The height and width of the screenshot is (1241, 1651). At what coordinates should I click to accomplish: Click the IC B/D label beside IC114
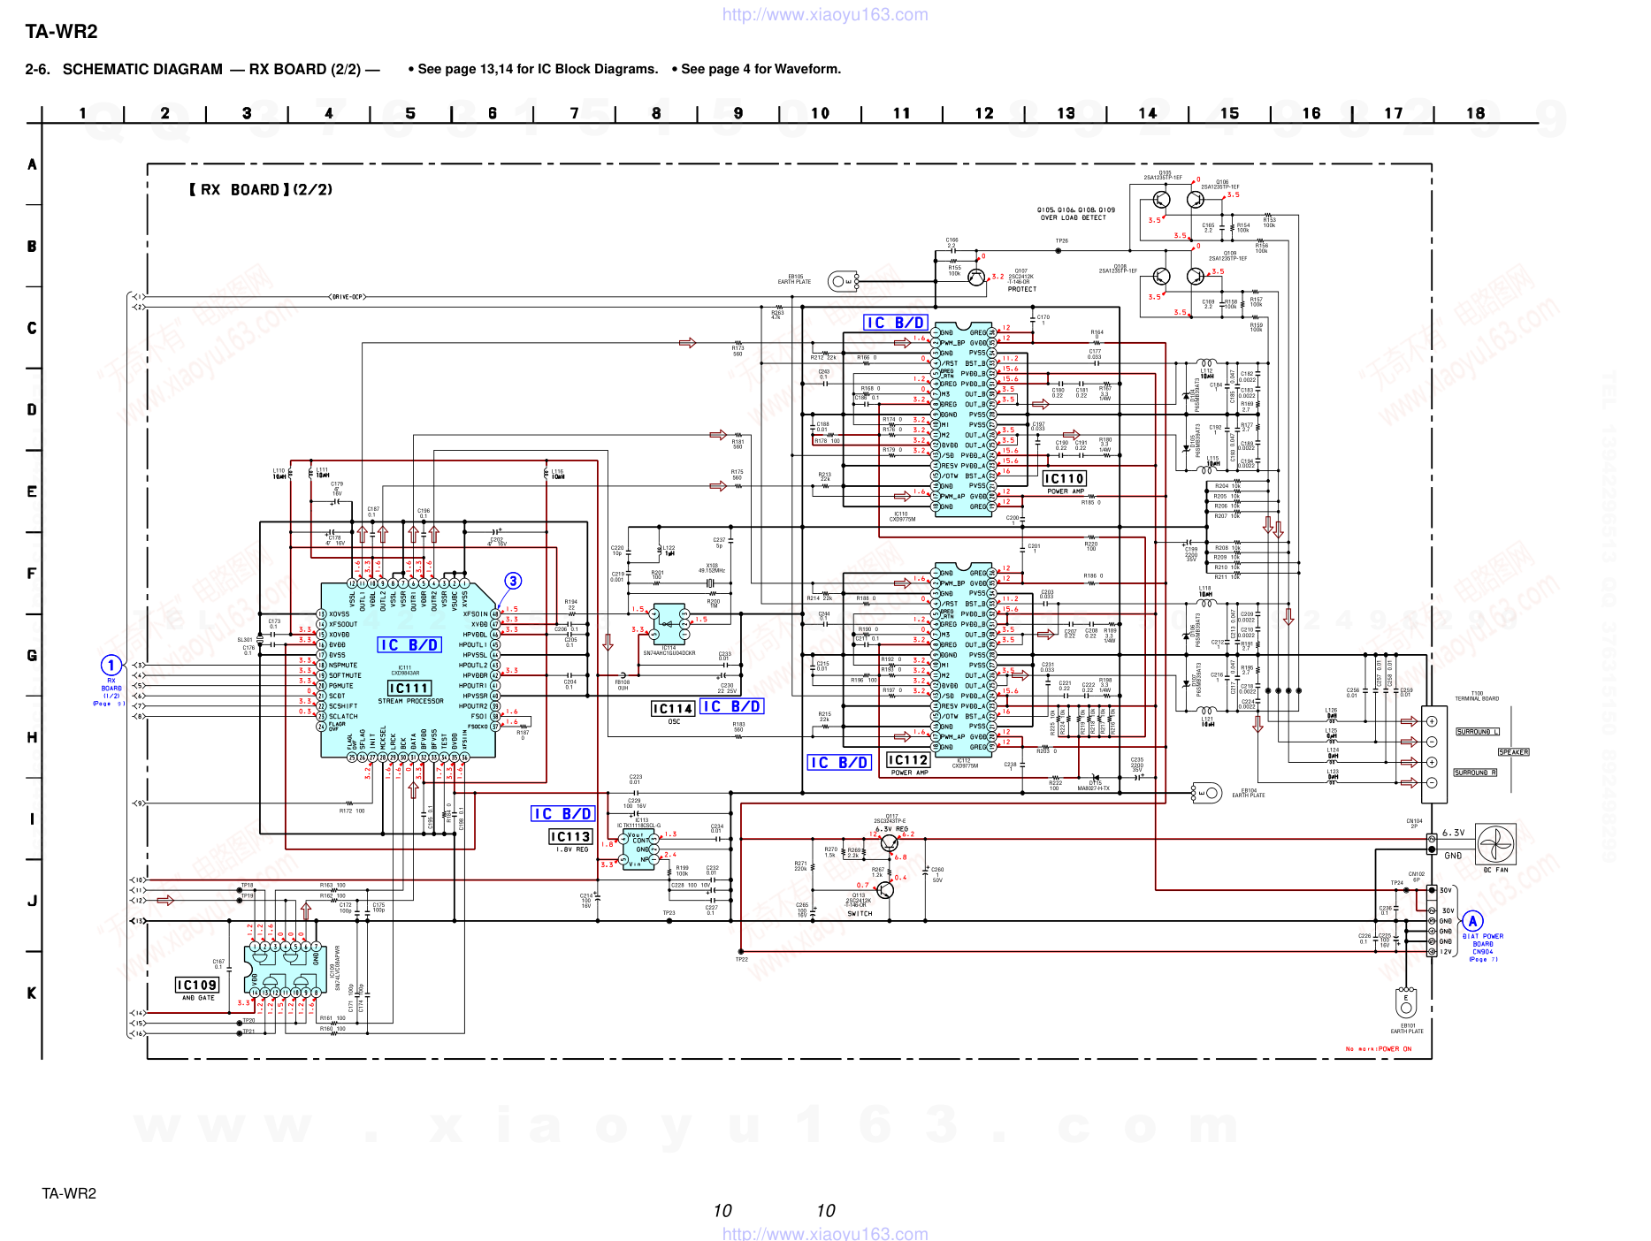click(x=731, y=706)
